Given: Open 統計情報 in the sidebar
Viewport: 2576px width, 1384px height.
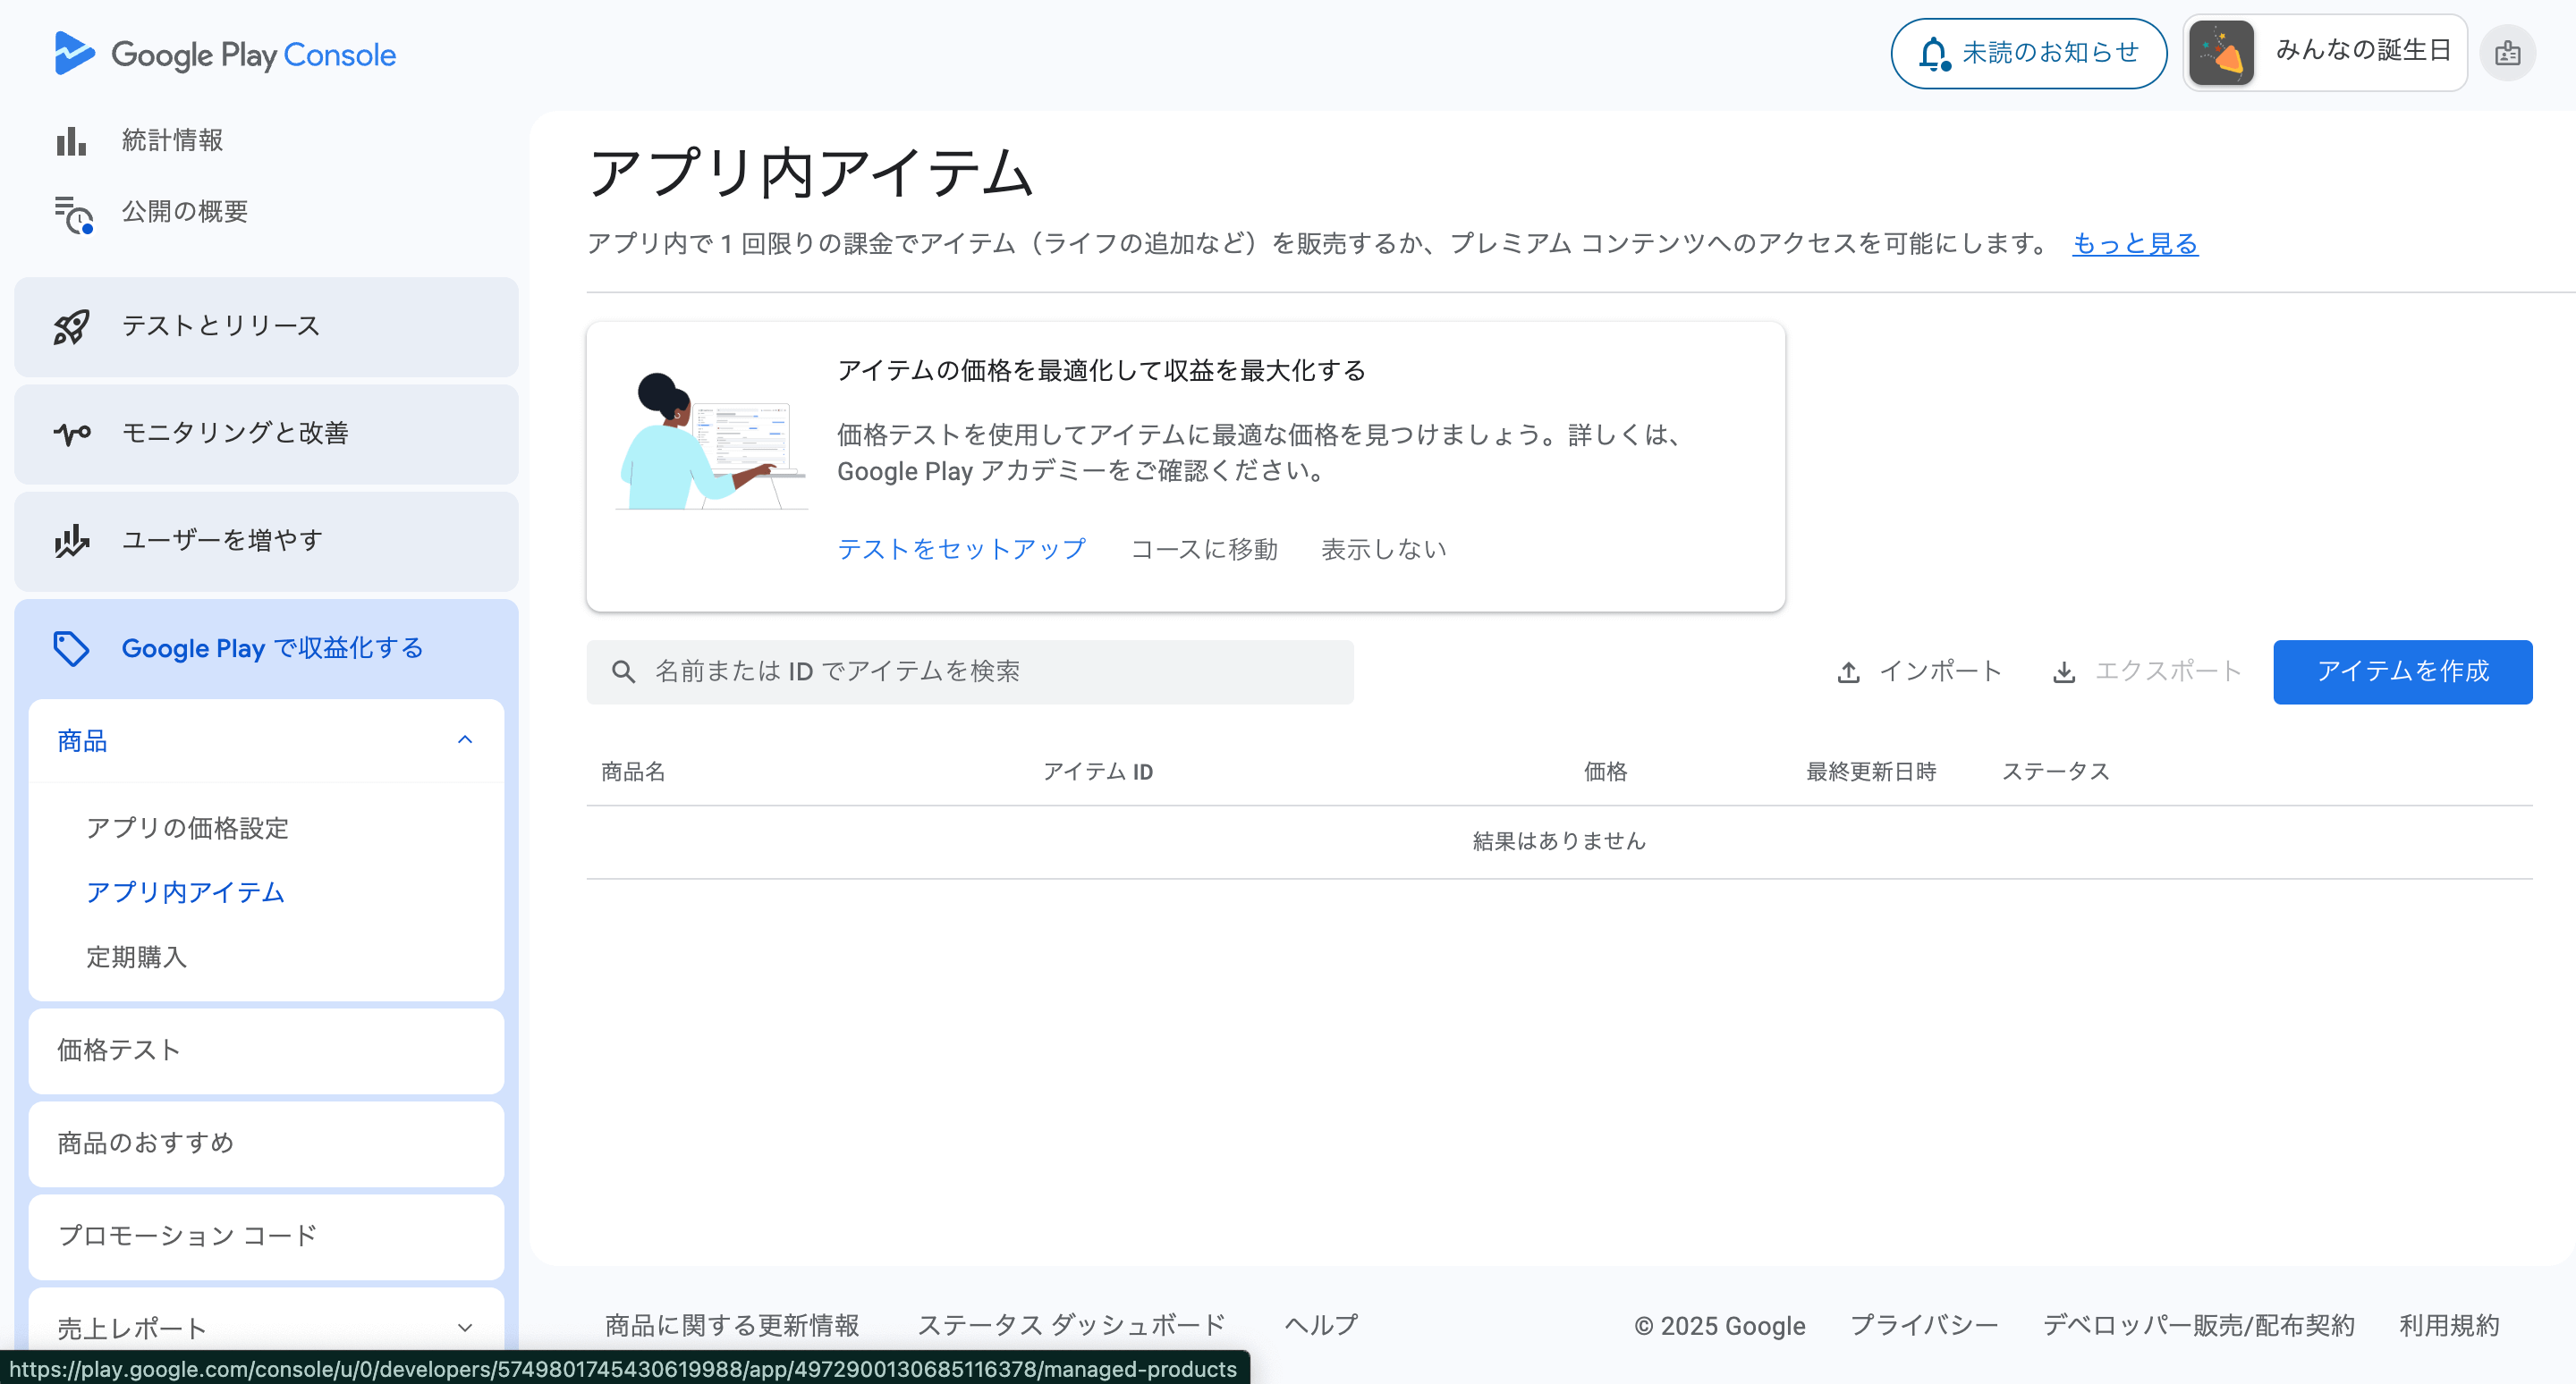Looking at the screenshot, I should tap(172, 141).
